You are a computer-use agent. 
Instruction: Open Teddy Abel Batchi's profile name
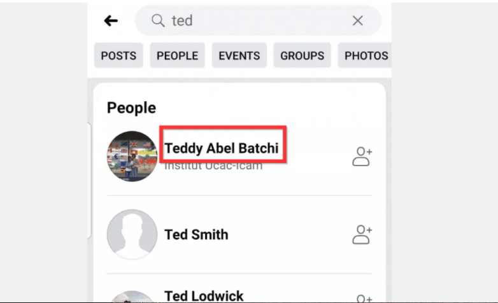click(222, 148)
